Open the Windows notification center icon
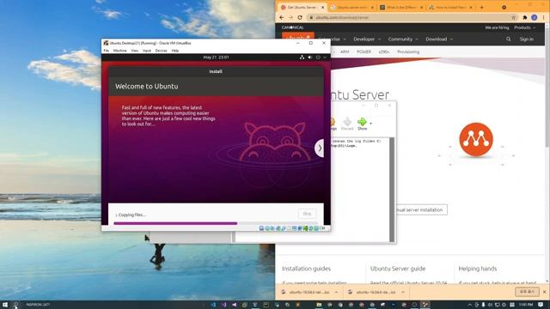Image resolution: width=550 pixels, height=309 pixels. (541, 305)
